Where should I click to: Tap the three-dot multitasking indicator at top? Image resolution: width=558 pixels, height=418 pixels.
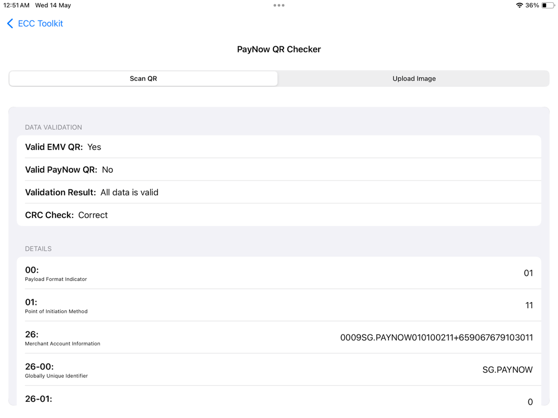coord(279,6)
